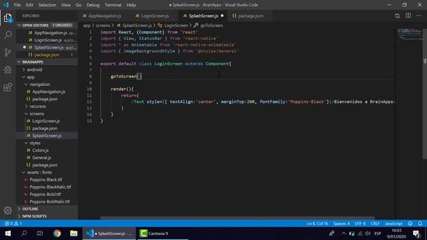This screenshot has height=240, width=427.
Task: Expand the recursos folder
Action: pos(37,107)
